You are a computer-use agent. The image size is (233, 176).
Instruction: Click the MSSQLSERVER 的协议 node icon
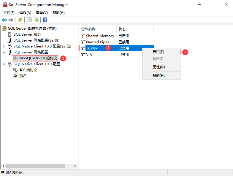15,58
